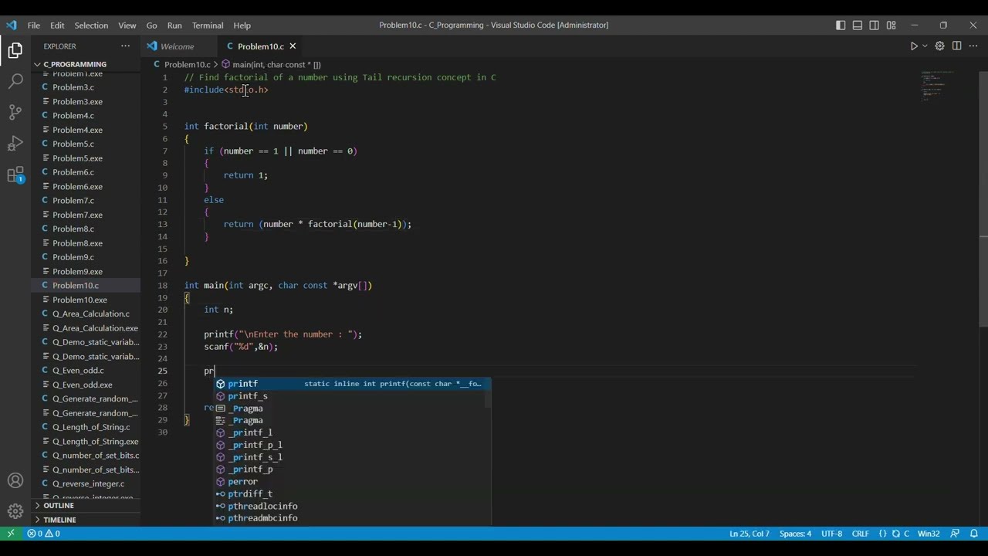
Task: Open Q_Area_Calculation.c file
Action: pyautogui.click(x=90, y=314)
